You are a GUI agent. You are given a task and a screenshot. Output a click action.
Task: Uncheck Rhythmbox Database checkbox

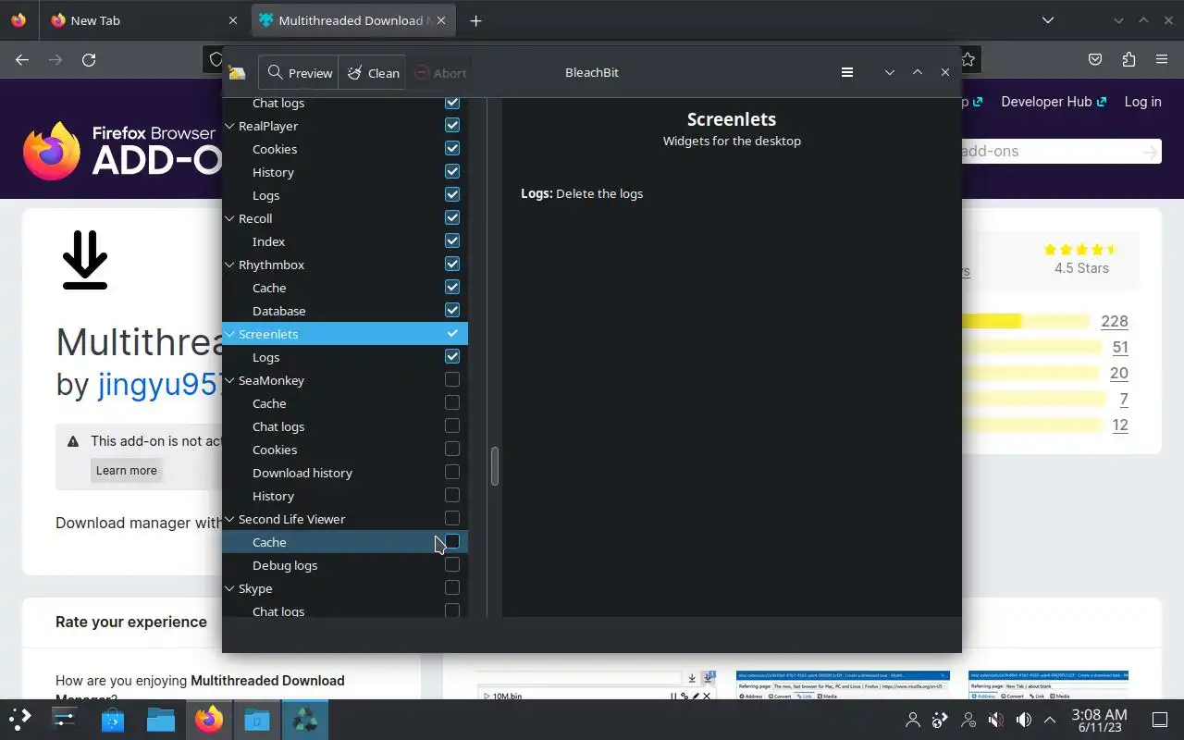click(452, 310)
